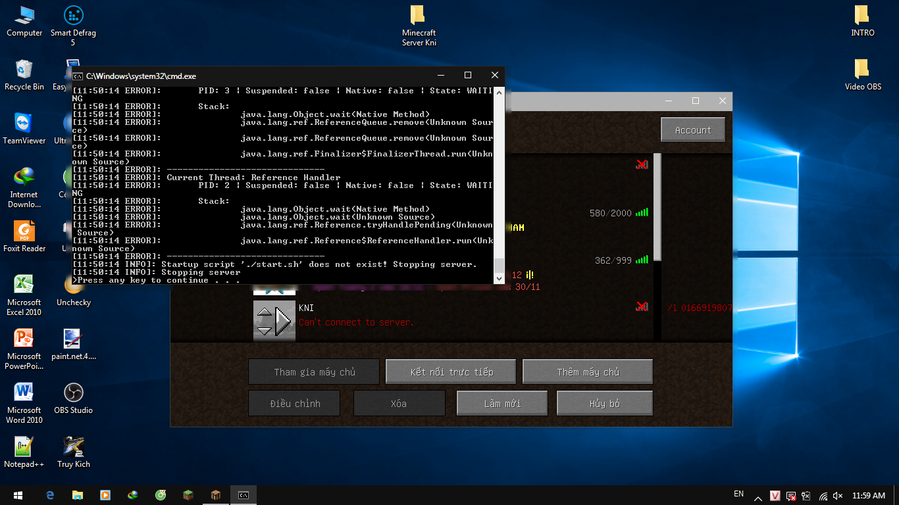Open the Truy Kich game shortcut
The height and width of the screenshot is (505, 899).
(x=73, y=452)
